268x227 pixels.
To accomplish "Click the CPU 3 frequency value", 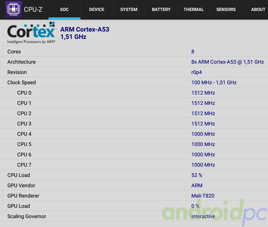I will pyautogui.click(x=203, y=124).
